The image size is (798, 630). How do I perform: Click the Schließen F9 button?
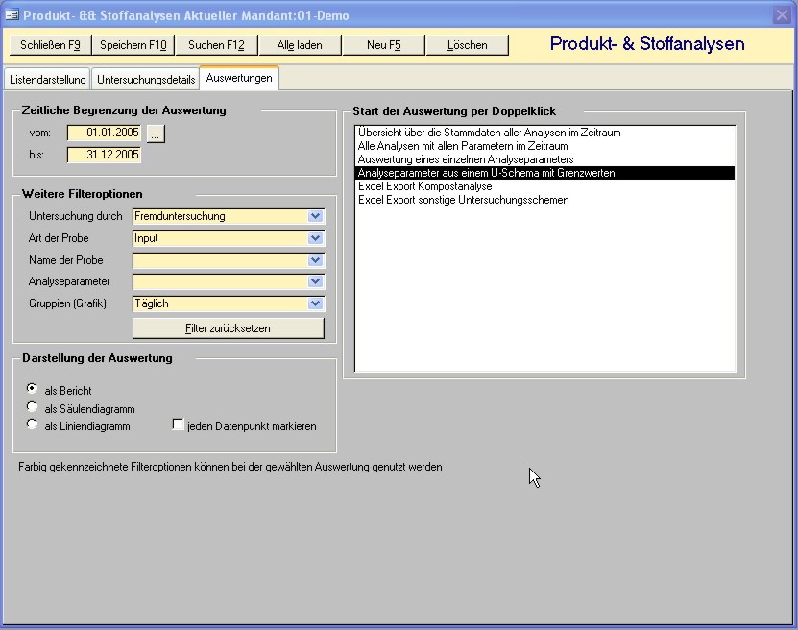[x=50, y=45]
